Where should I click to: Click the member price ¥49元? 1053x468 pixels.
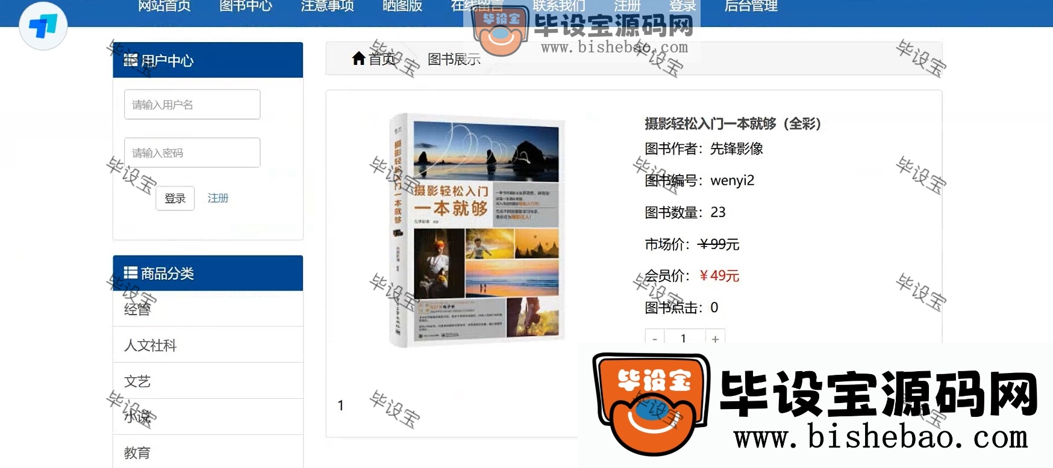[x=719, y=276]
